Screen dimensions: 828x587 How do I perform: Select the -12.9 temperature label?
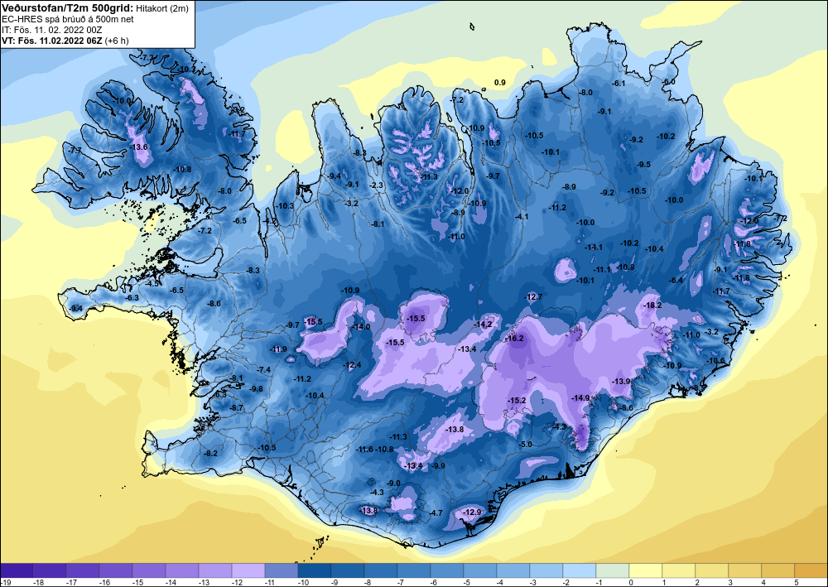tap(472, 512)
